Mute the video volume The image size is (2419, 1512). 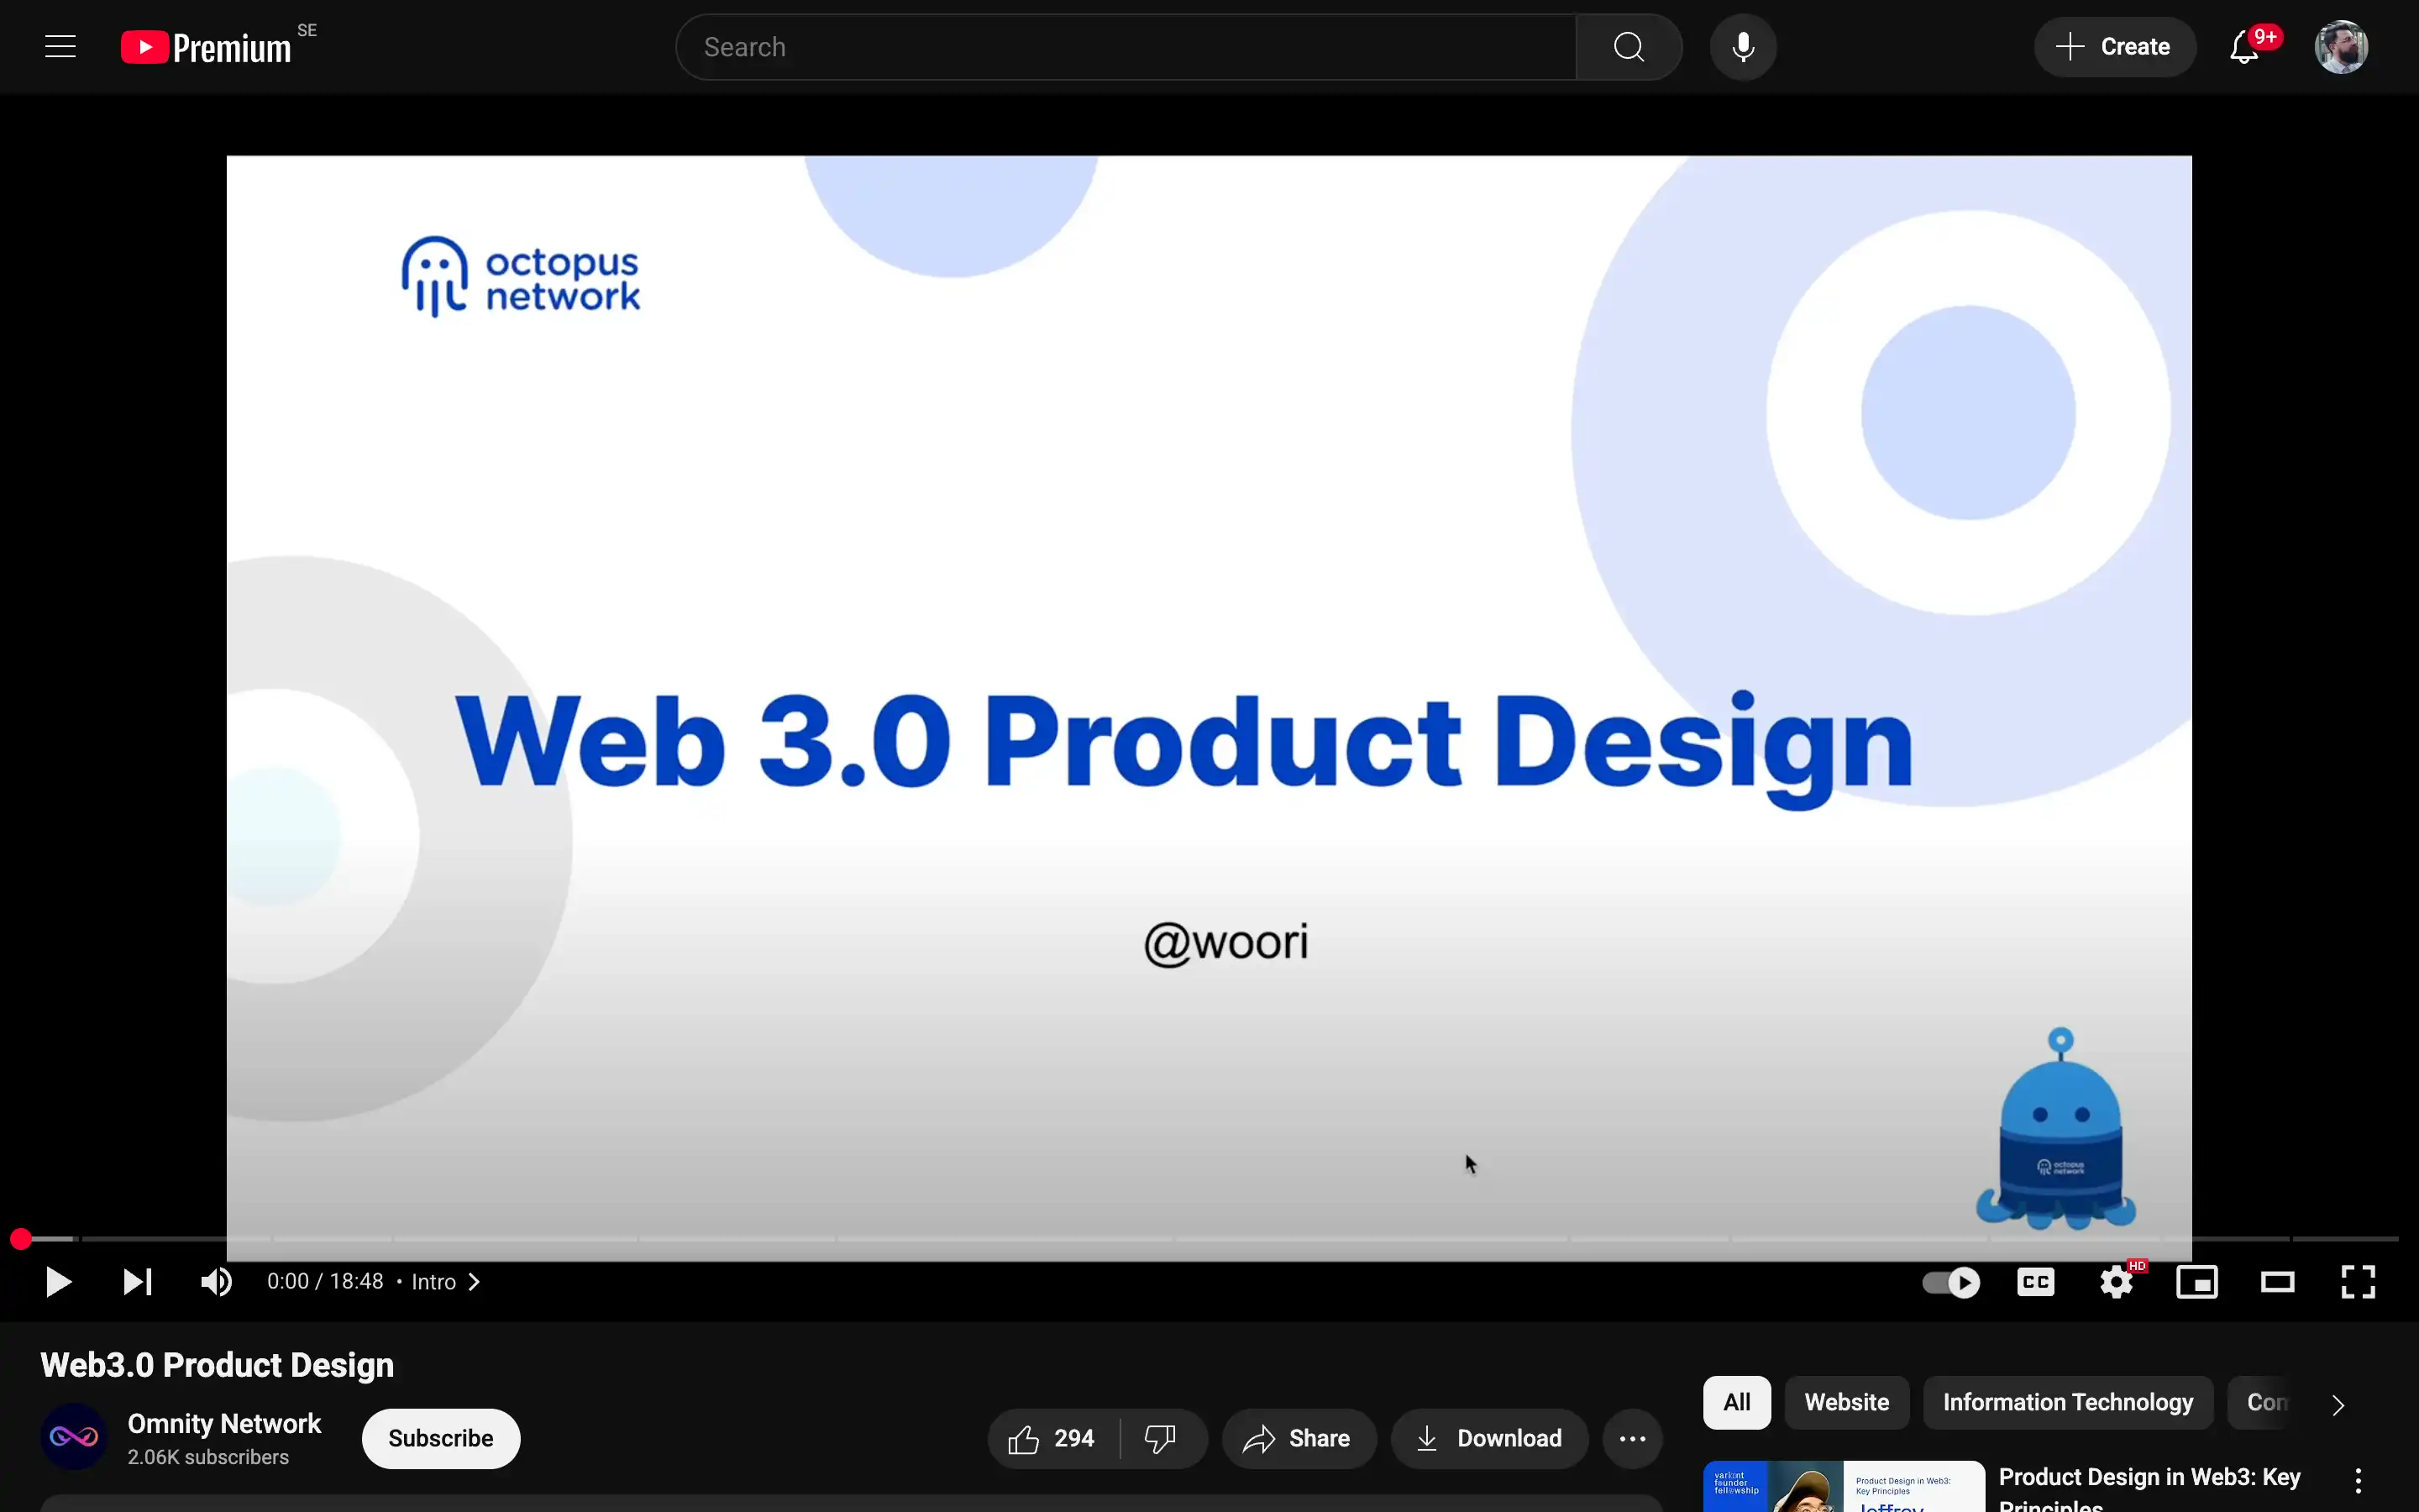[216, 1282]
